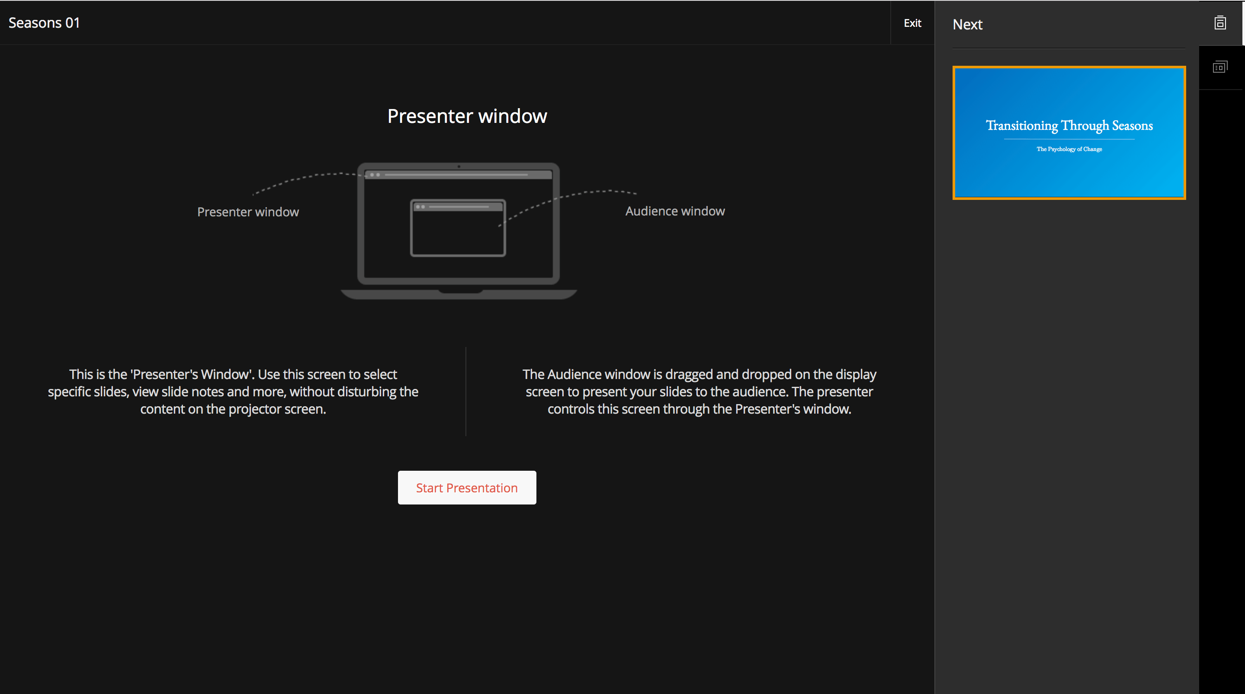The width and height of the screenshot is (1245, 694).
Task: Click the Next panel heading
Action: click(x=967, y=24)
